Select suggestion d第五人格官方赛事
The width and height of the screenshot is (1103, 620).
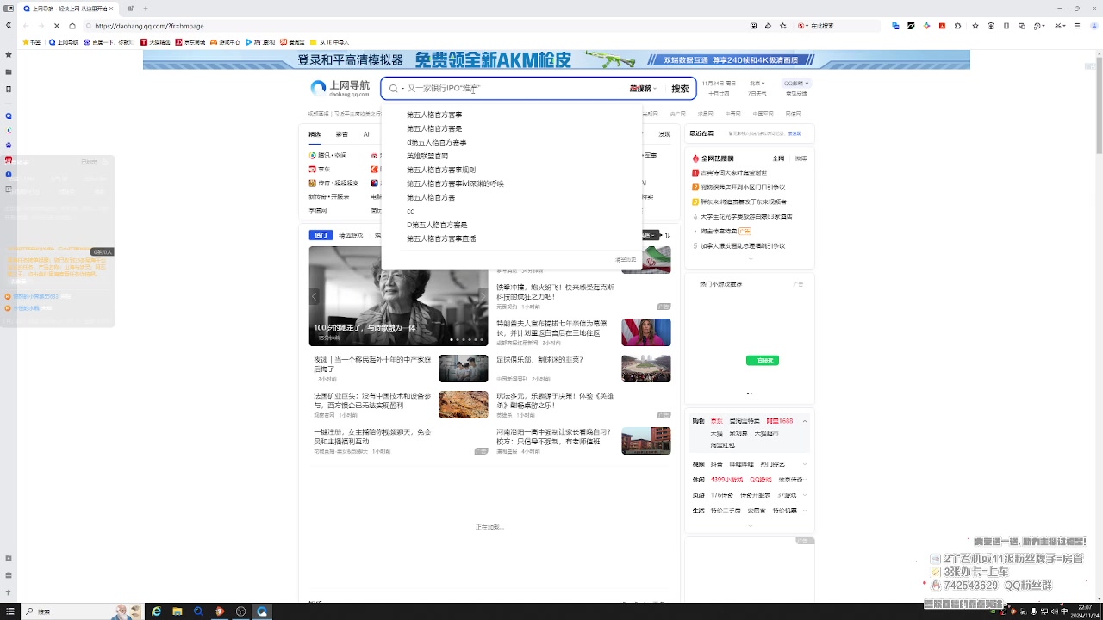437,142
